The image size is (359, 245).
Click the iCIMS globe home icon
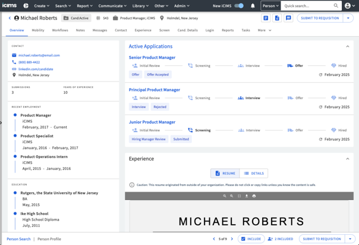pyautogui.click(x=26, y=6)
